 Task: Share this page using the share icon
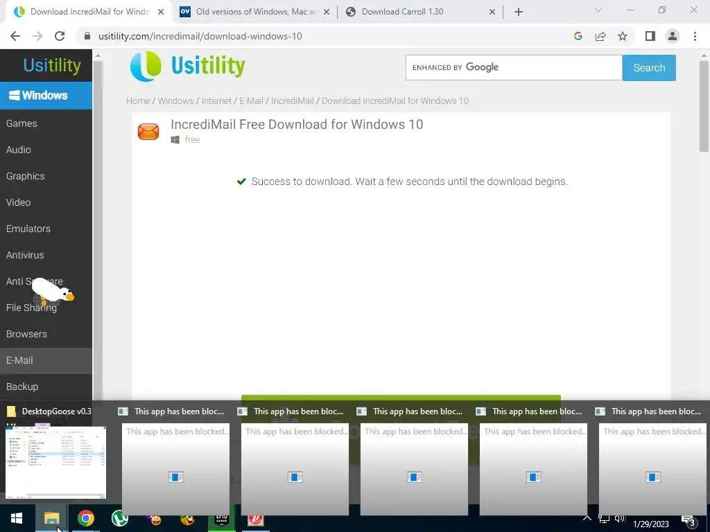tap(600, 36)
